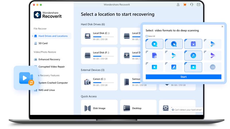
Task: Click 86 GB / 250 GB under Local Disk (F:)
Action: pos(100,59)
